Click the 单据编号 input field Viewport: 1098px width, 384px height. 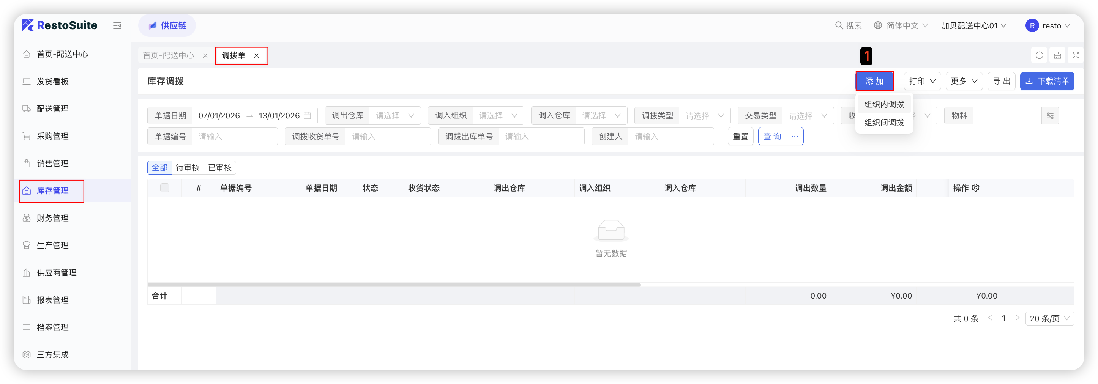click(234, 137)
